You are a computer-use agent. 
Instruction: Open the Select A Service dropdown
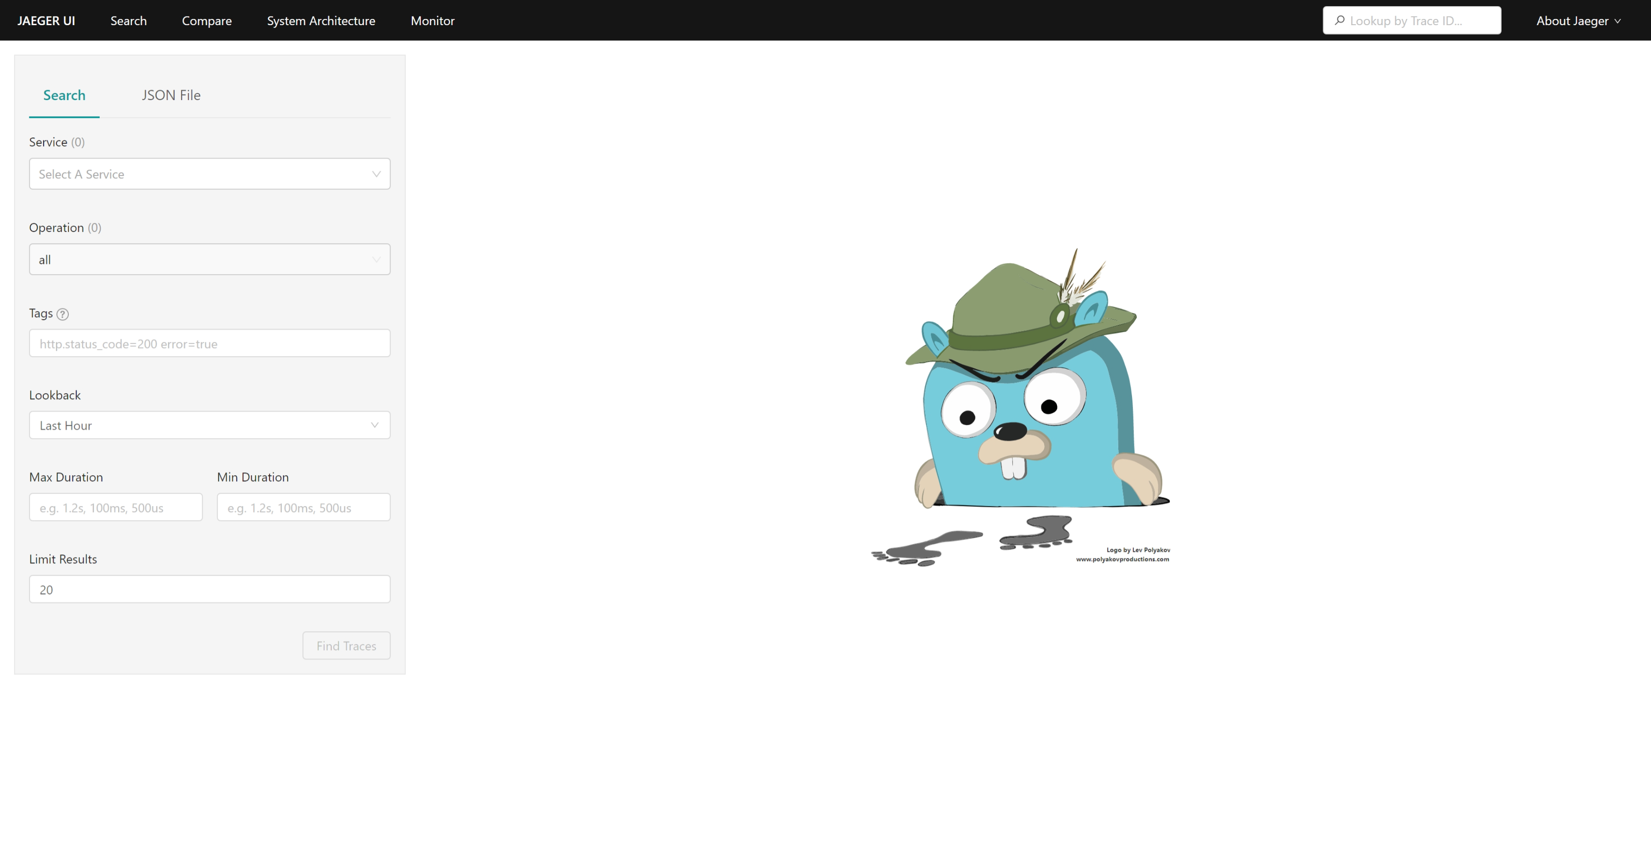210,174
